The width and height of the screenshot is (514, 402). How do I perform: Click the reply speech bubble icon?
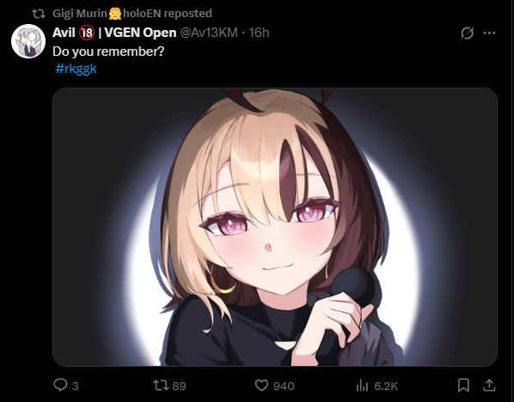click(x=60, y=385)
